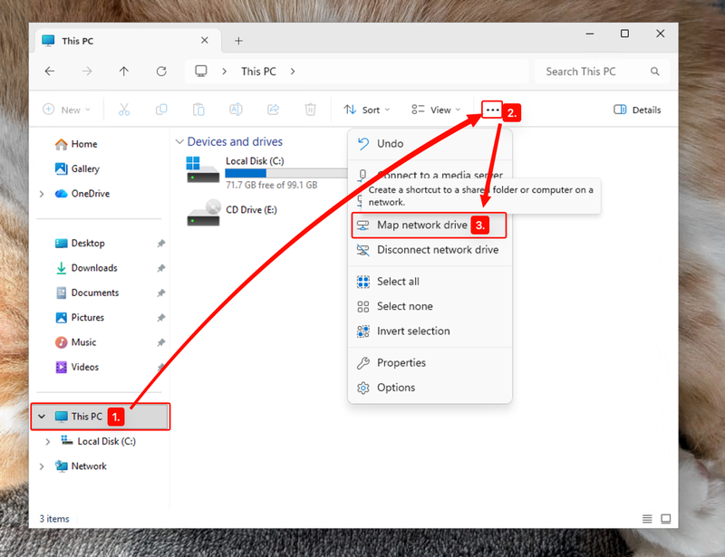
Task: Open Downloads in the sidebar
Action: pyautogui.click(x=94, y=268)
